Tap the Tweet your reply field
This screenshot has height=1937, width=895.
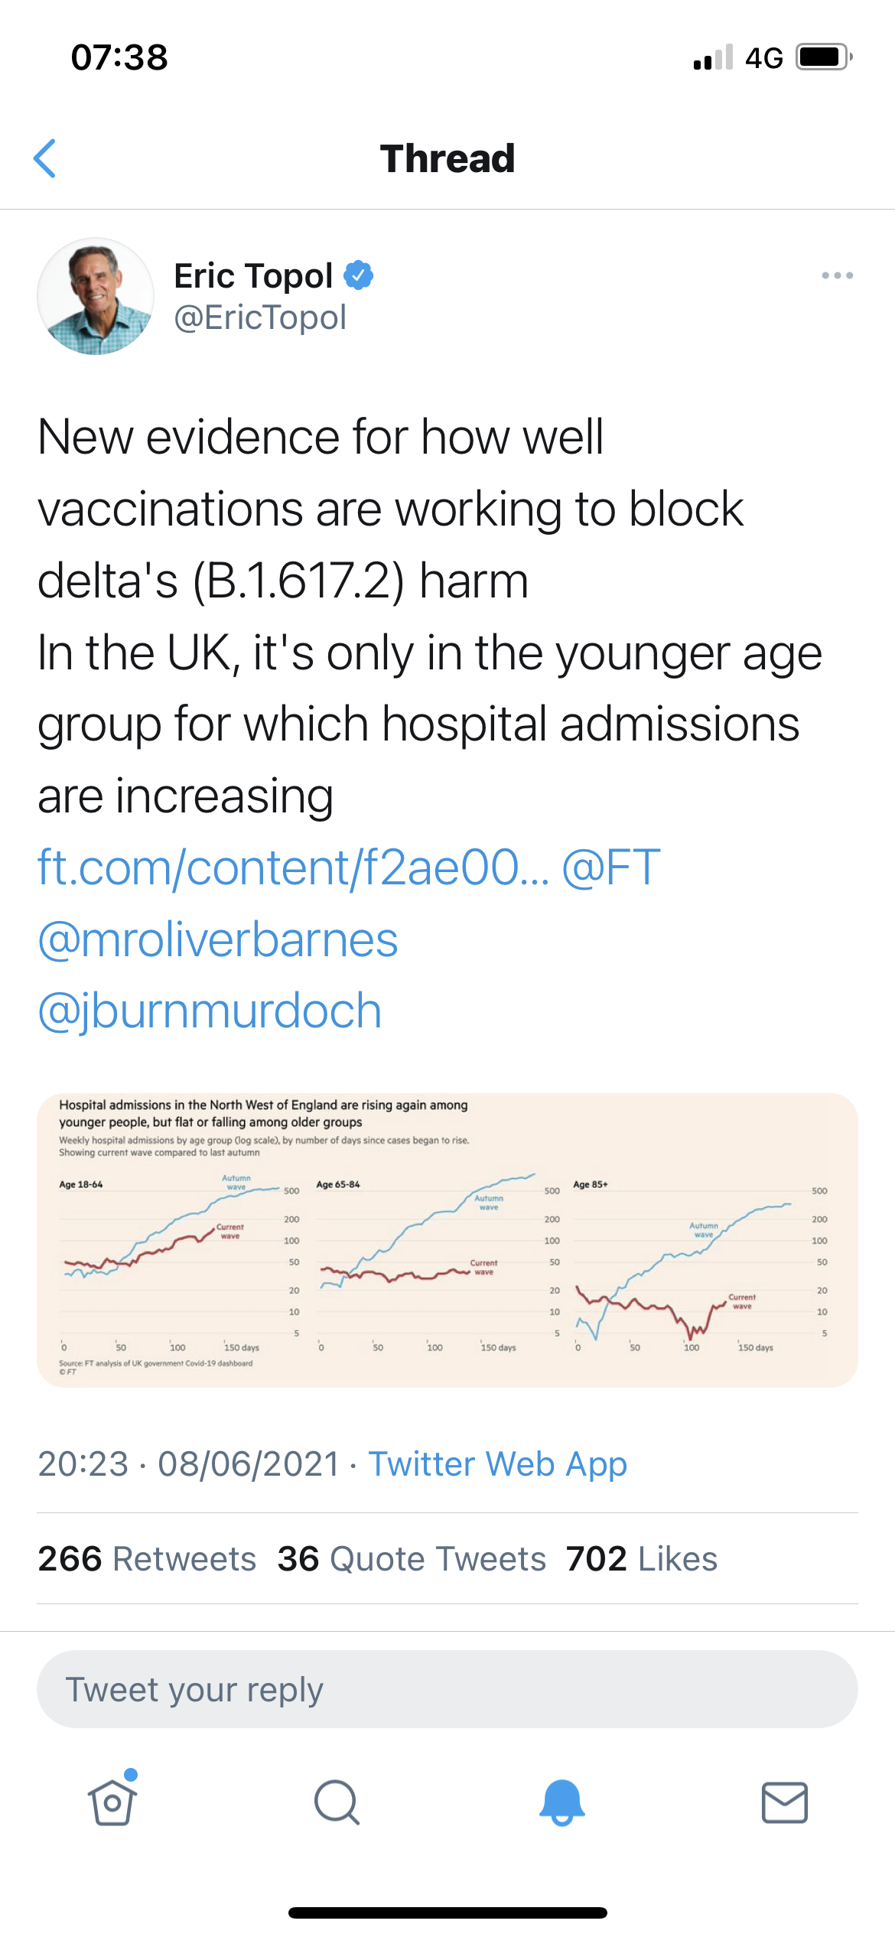tap(447, 1689)
